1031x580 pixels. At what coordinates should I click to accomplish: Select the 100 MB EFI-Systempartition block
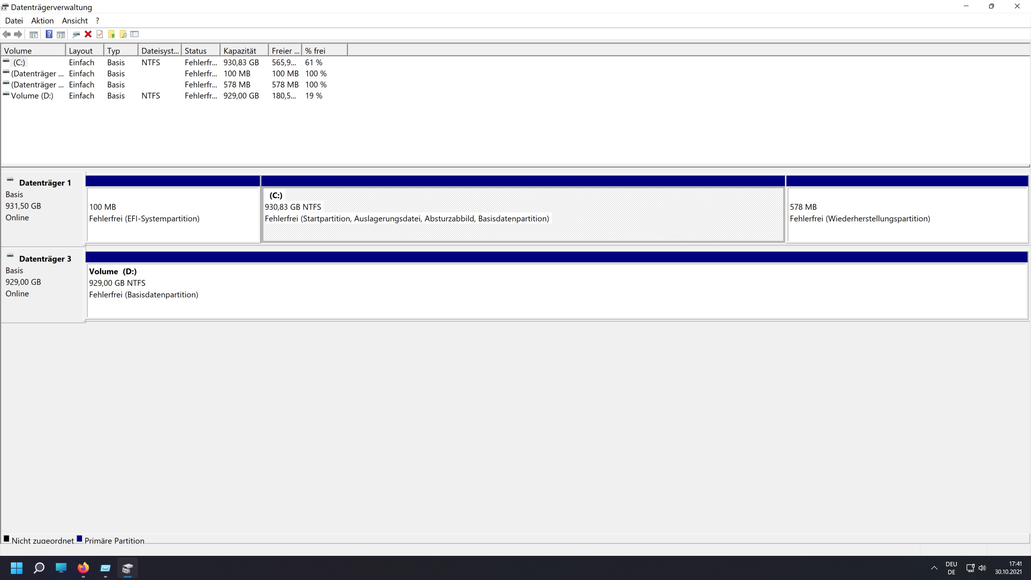pos(173,213)
